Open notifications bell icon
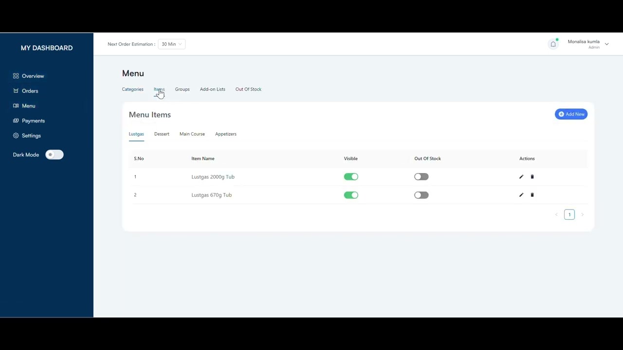623x350 pixels. [x=553, y=44]
